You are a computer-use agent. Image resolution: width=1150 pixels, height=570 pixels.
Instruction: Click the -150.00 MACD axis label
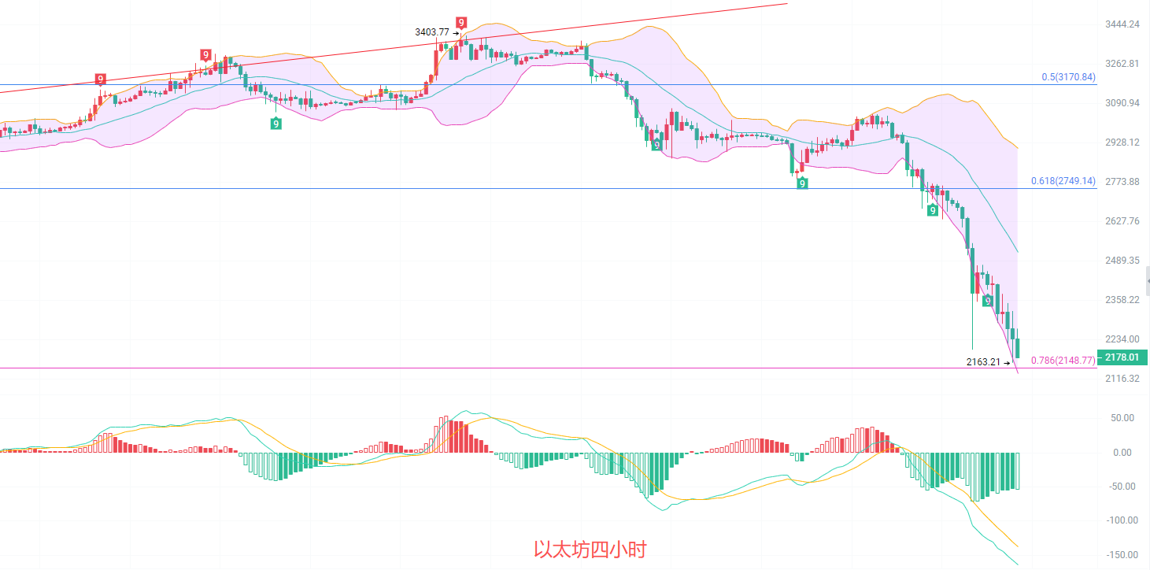(x=1122, y=554)
